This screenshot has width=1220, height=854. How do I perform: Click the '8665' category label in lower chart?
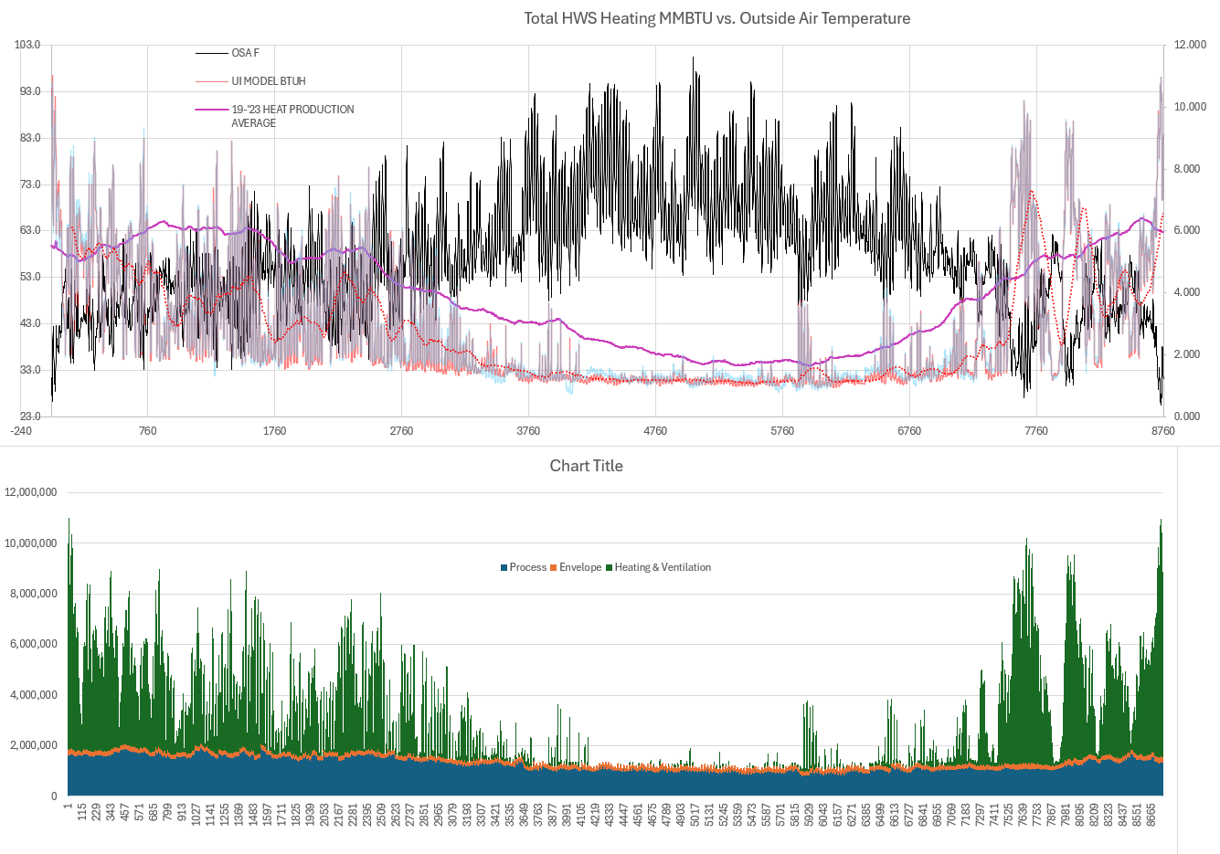point(1151,815)
